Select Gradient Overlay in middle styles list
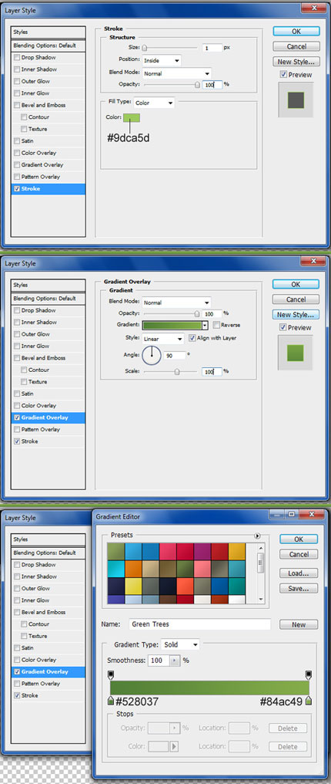This screenshot has height=784, width=331. tap(48, 417)
